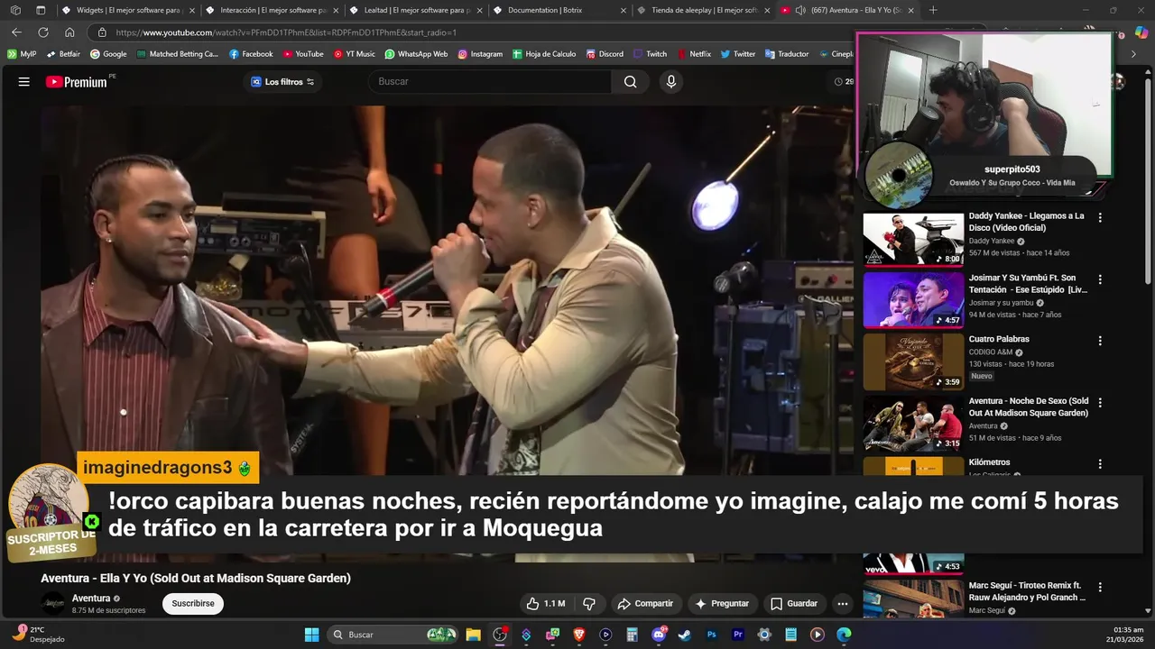The width and height of the screenshot is (1155, 649).
Task: Open taskbar weather widget 21°C Despejado
Action: pyautogui.click(x=38, y=635)
